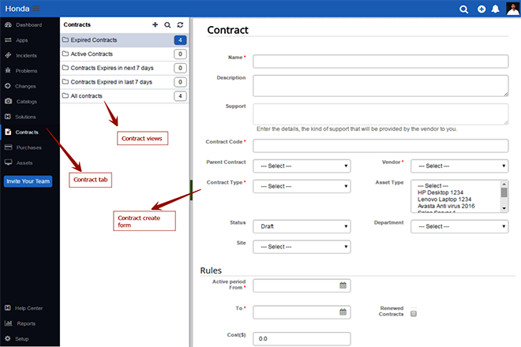Click the panel splitter handle beside the Contract form
The image size is (521, 347).
click(x=191, y=190)
